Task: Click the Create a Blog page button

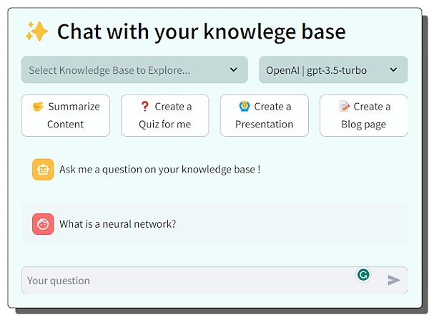Action: pyautogui.click(x=363, y=115)
